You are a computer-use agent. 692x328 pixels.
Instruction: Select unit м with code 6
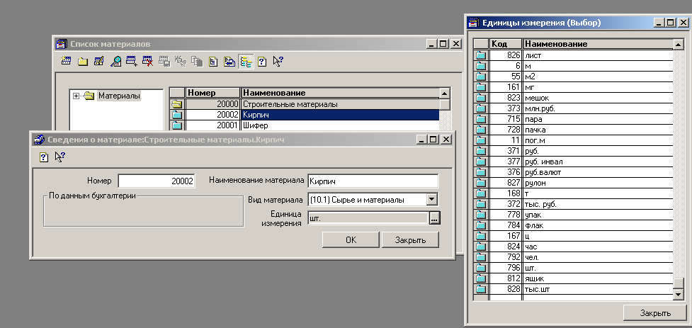point(581,66)
